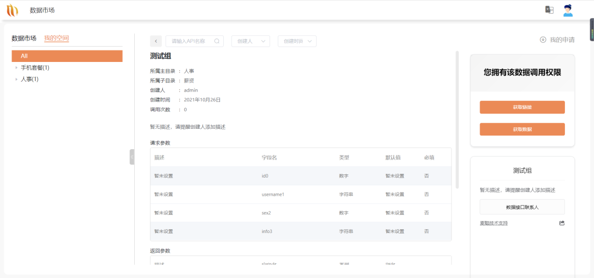Viewport: 594px width, 278px height.
Task: Select the All category item
Action: click(67, 56)
